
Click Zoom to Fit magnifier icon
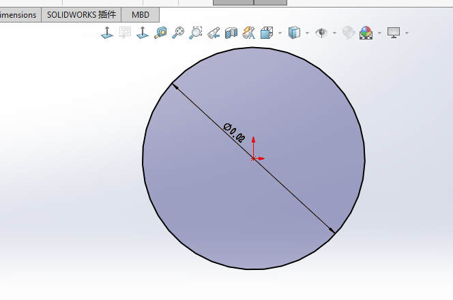pyautogui.click(x=178, y=33)
